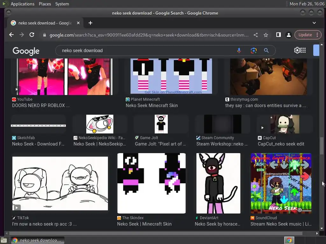Image resolution: width=326 pixels, height=244 pixels.
Task: Close the neko seek download tab
Action: pos(78,23)
